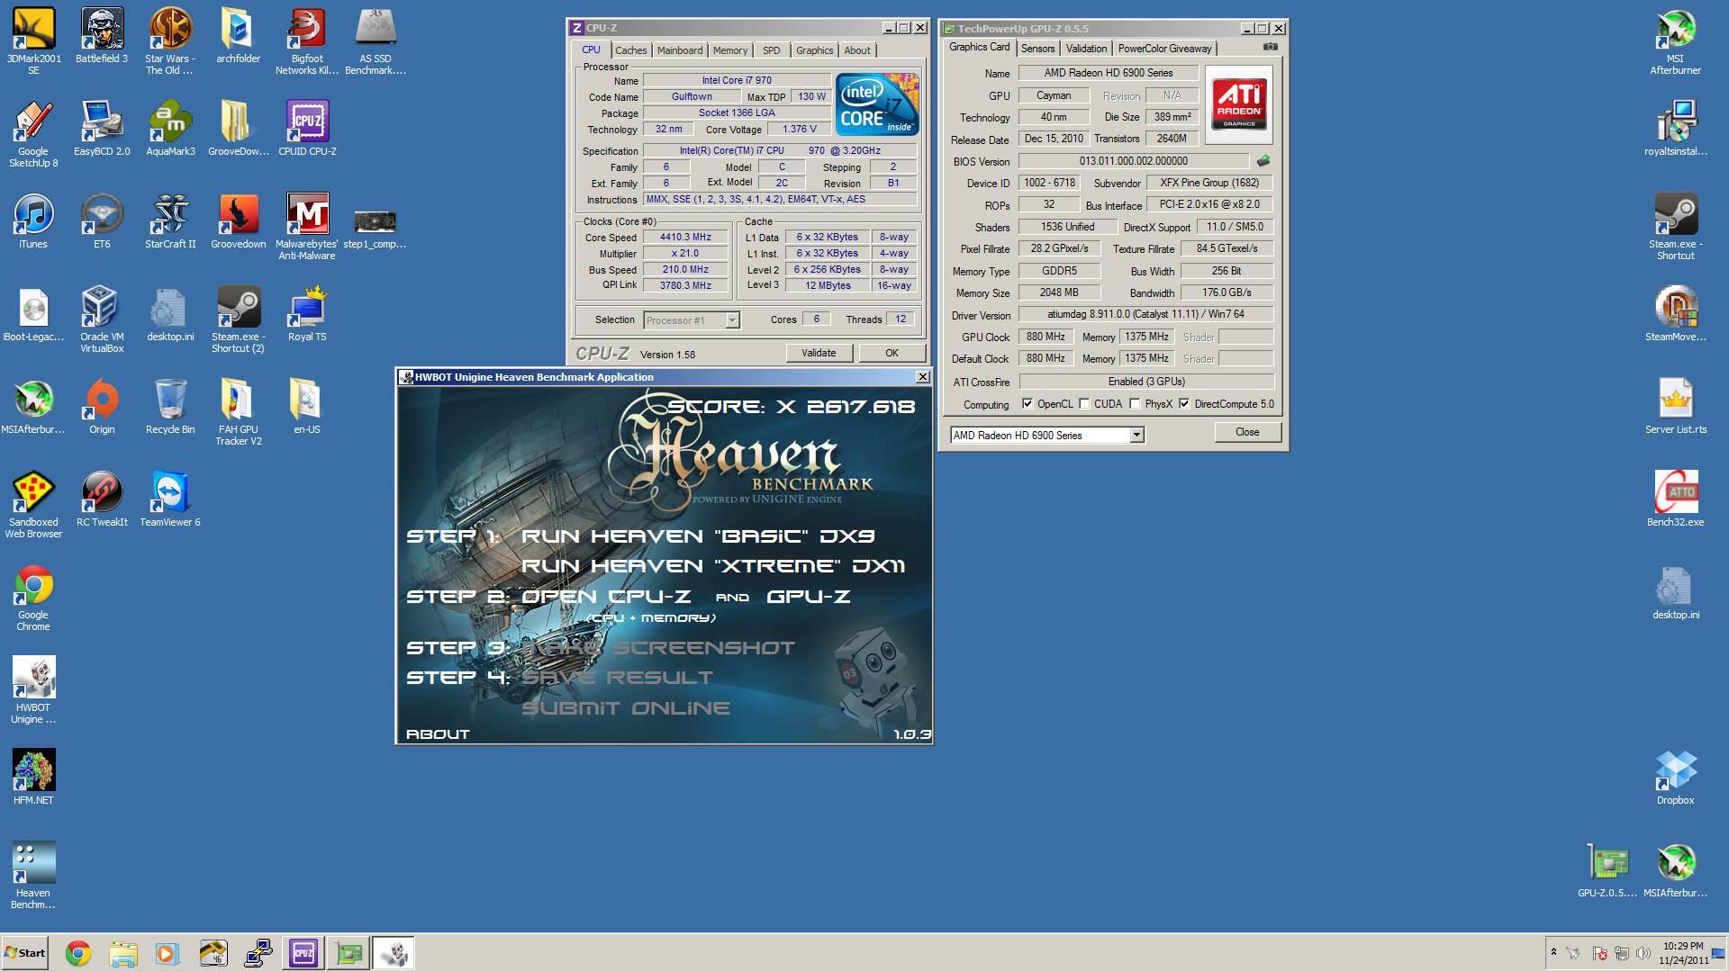Open the RC TweakIt desktop icon
This screenshot has height=972, width=1729.
click(102, 499)
